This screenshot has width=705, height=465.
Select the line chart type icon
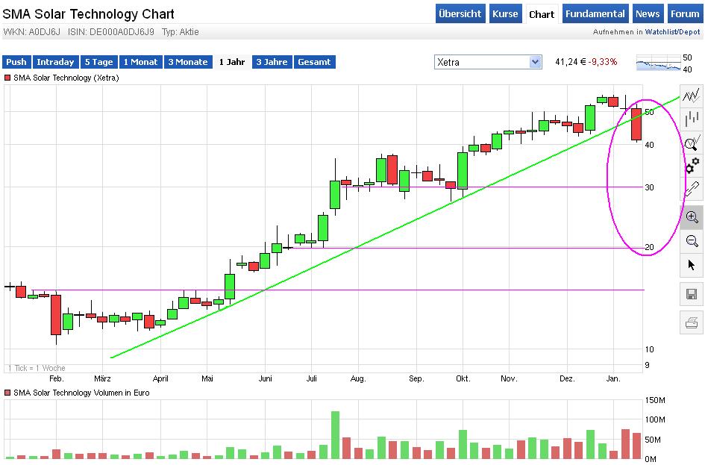pyautogui.click(x=692, y=94)
